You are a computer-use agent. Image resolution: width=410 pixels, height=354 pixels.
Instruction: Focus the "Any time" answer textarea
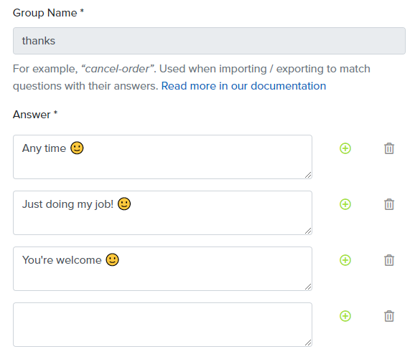163,157
